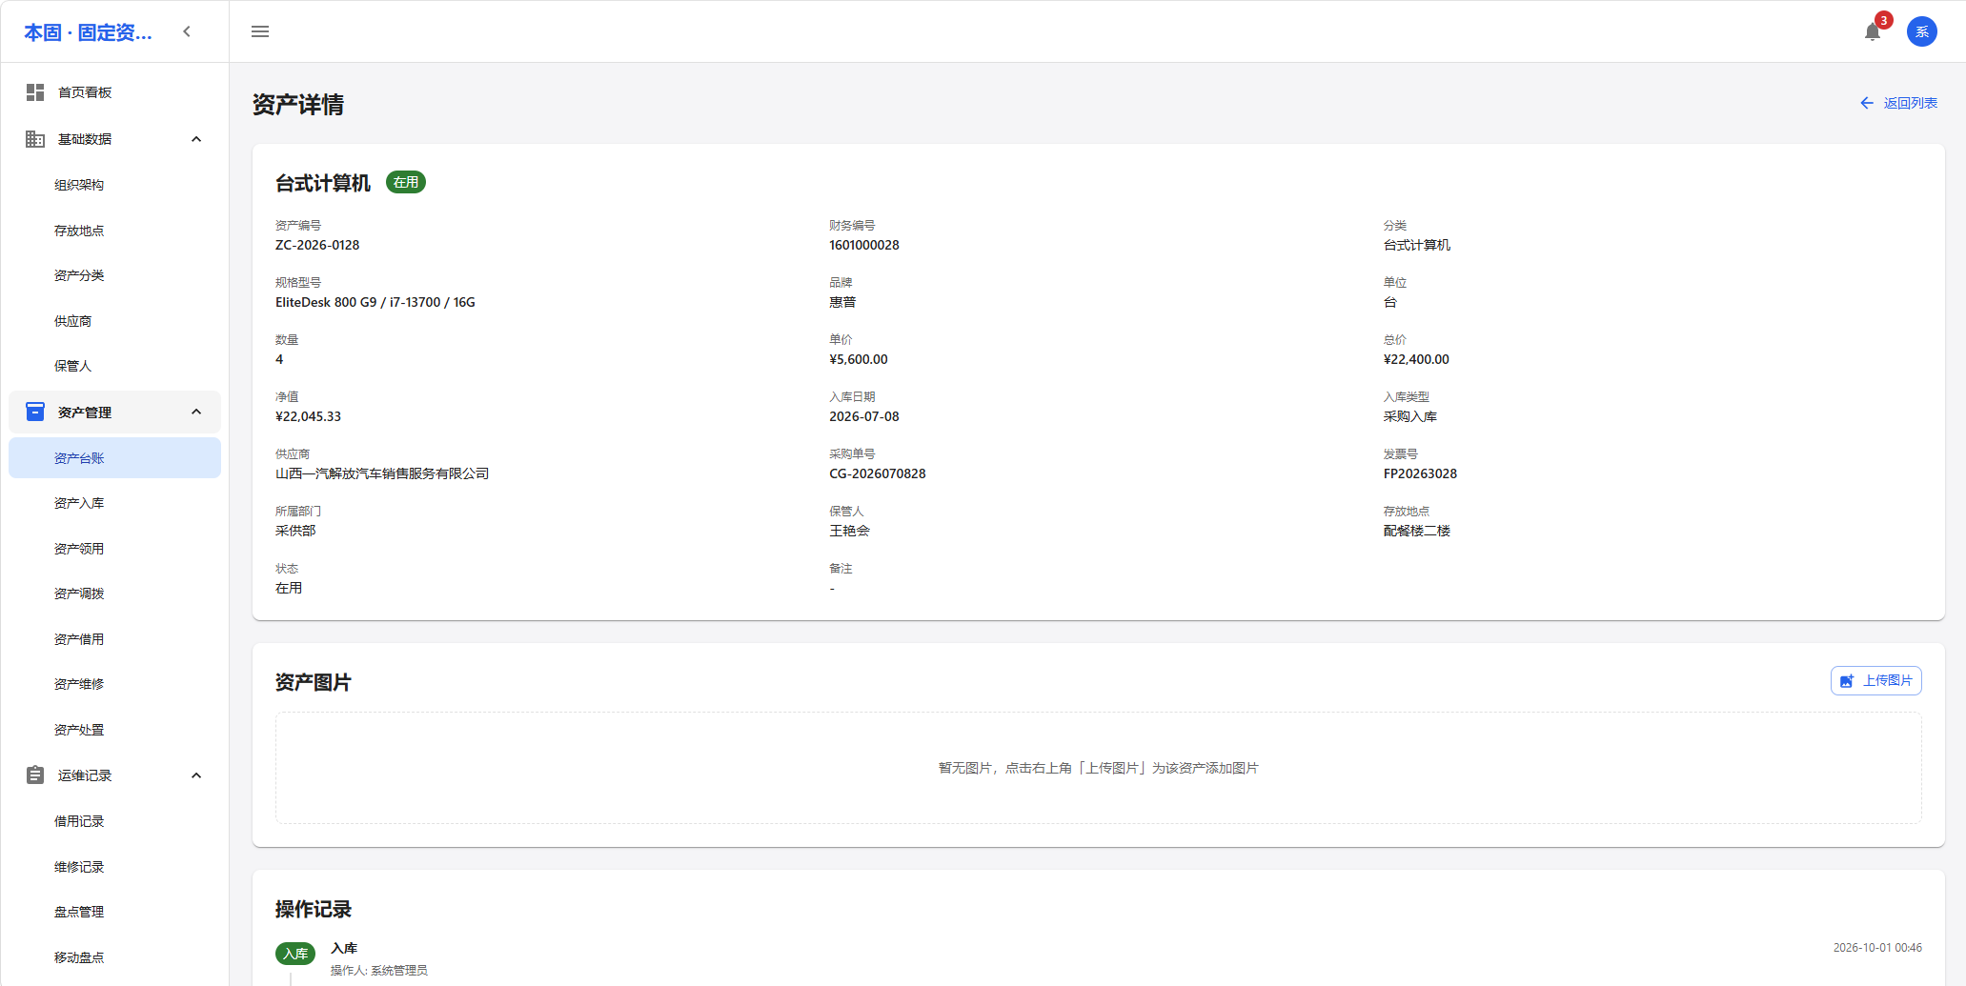This screenshot has width=1966, height=986.
Task: Open 资产领用 in the sidebar
Action: click(114, 549)
